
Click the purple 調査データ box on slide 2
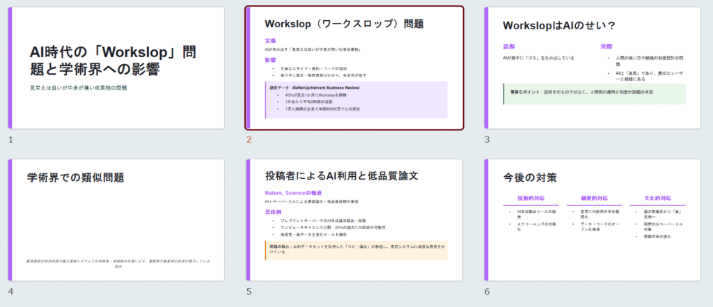(x=356, y=99)
